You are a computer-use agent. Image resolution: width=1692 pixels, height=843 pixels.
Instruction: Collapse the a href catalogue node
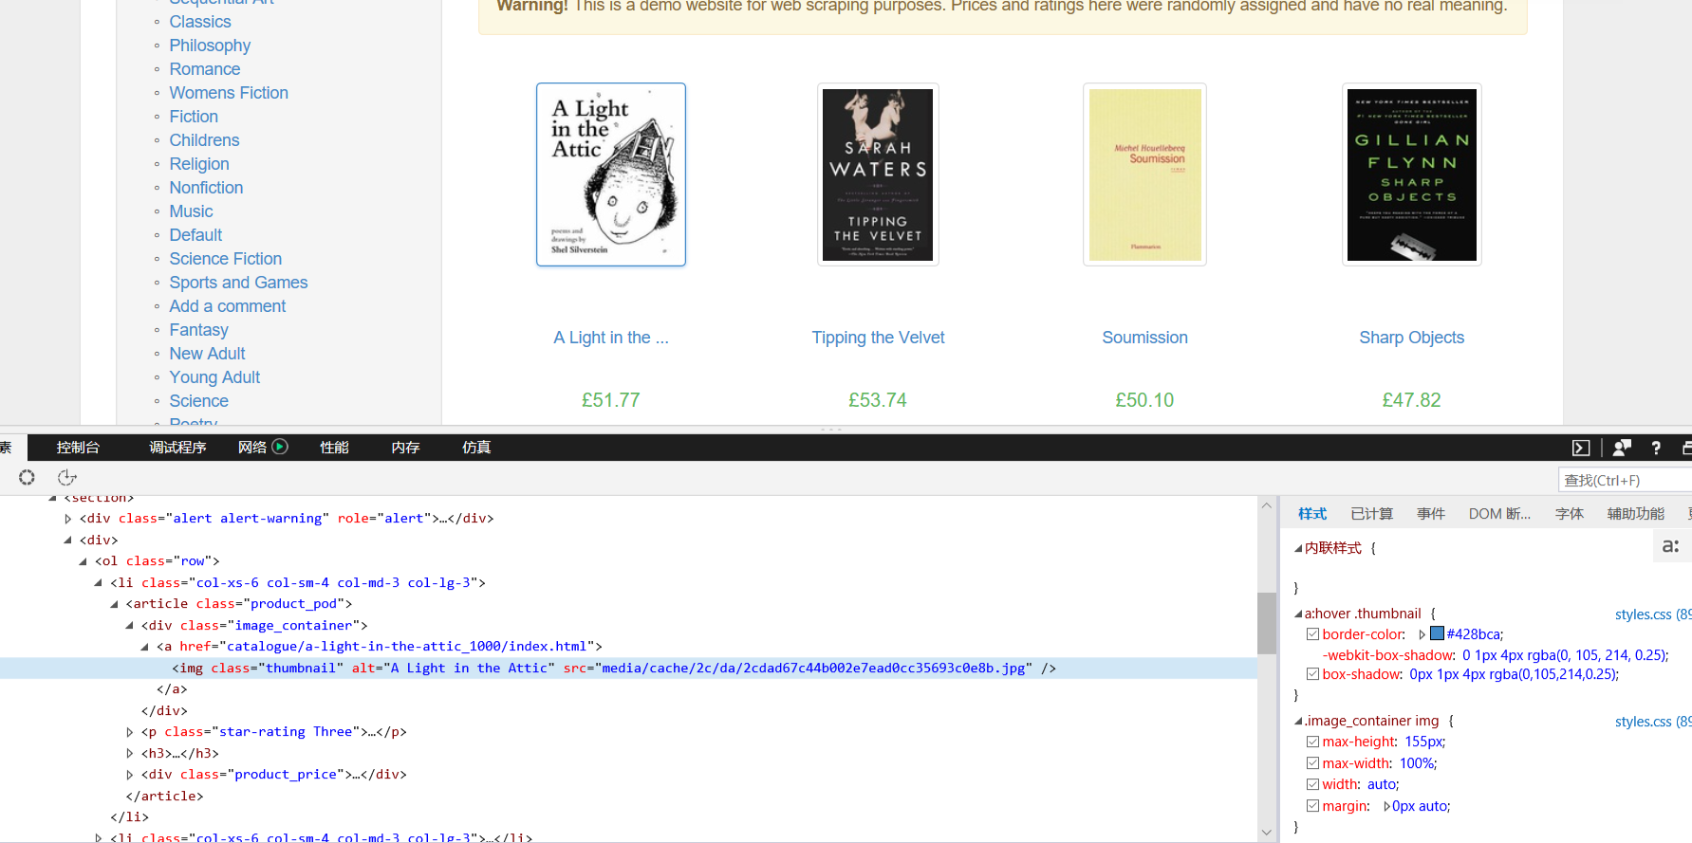click(144, 647)
